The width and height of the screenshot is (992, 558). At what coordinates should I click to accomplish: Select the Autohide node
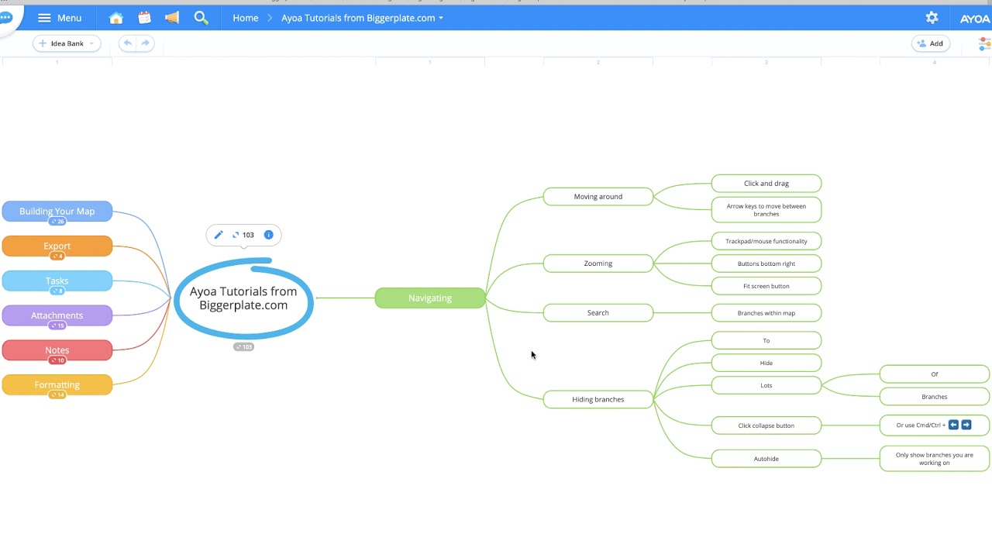[x=766, y=459]
